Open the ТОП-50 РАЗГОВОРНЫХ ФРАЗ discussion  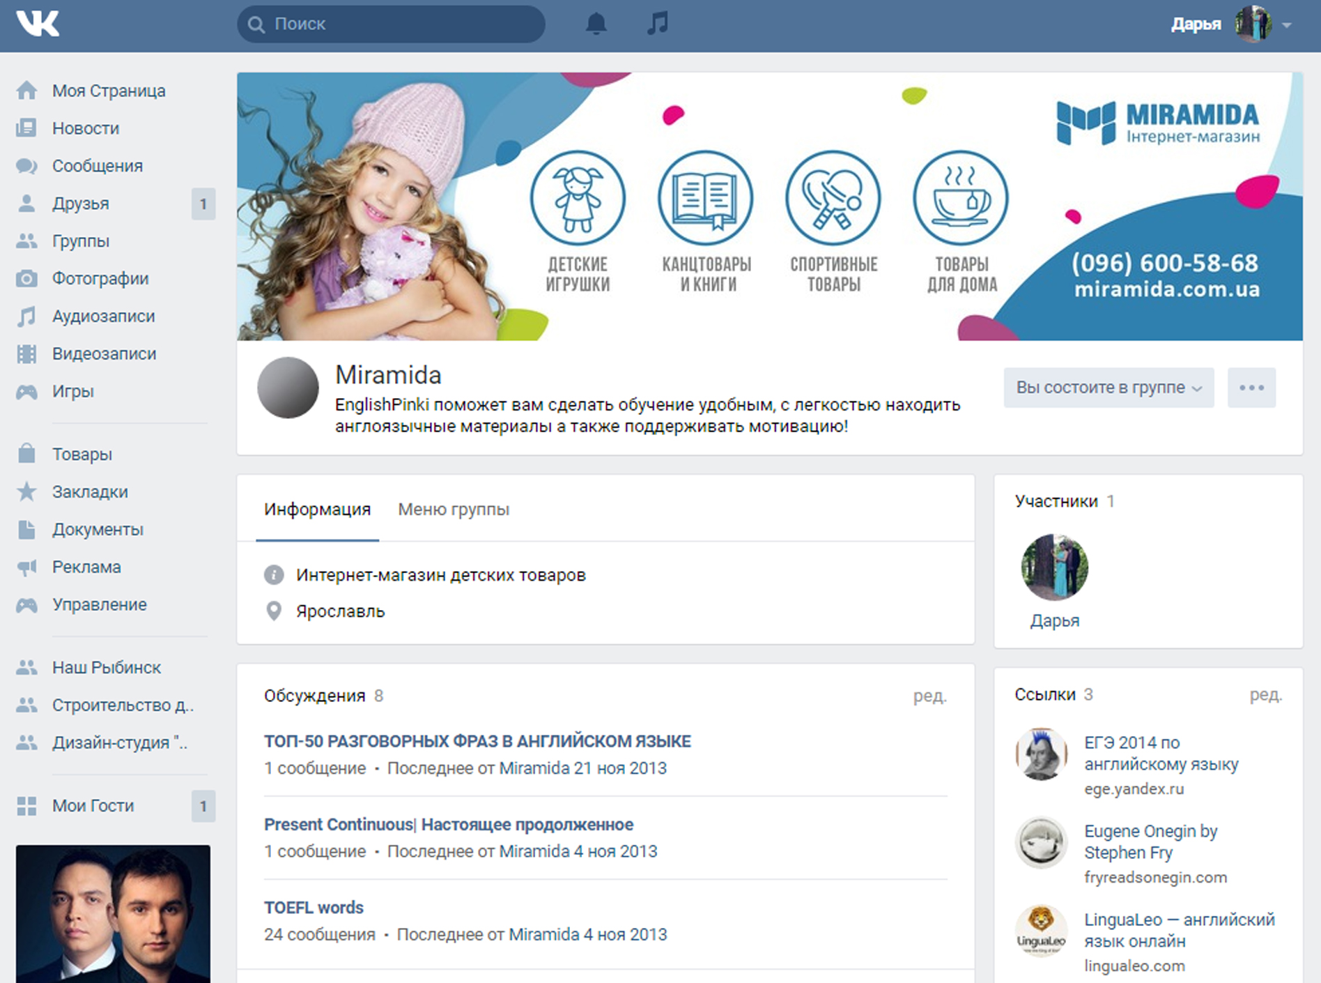[x=477, y=741]
